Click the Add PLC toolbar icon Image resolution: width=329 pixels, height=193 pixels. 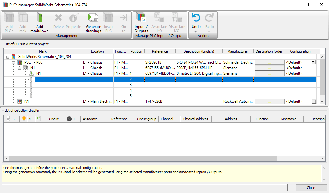pos(9,18)
